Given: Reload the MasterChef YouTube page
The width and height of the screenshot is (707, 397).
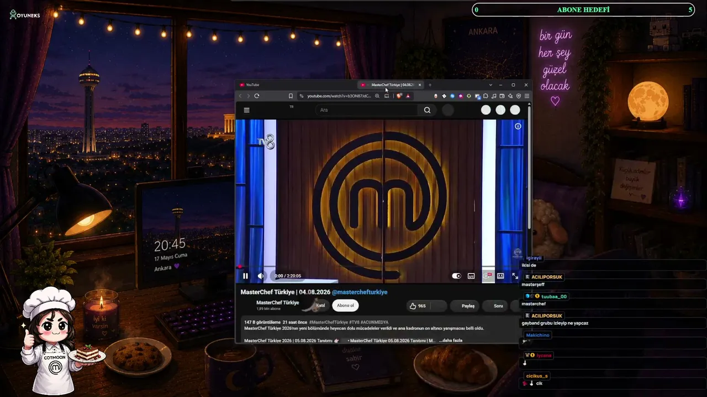Looking at the screenshot, I should (x=257, y=96).
